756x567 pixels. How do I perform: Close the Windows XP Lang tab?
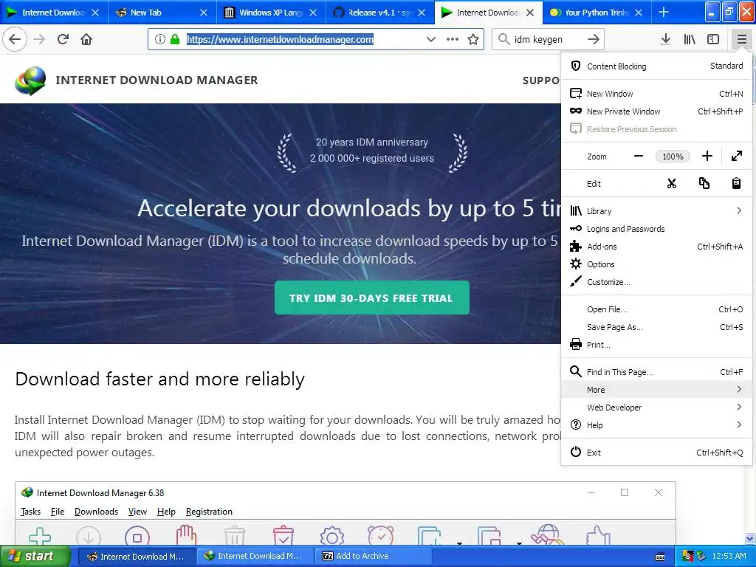(x=313, y=13)
